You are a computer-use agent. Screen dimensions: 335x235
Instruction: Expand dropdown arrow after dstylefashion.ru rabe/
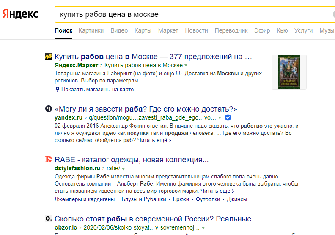tap(123, 169)
